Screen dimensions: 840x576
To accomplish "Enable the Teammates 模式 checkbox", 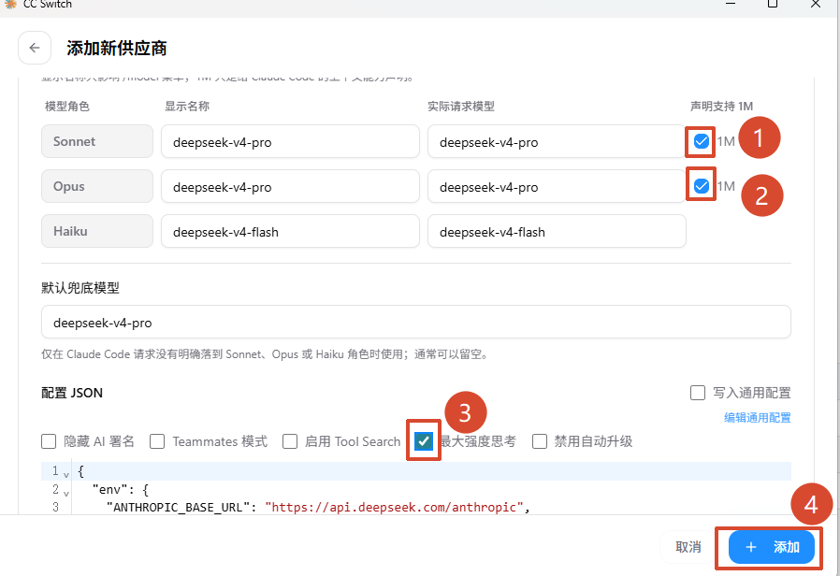I will pyautogui.click(x=157, y=441).
